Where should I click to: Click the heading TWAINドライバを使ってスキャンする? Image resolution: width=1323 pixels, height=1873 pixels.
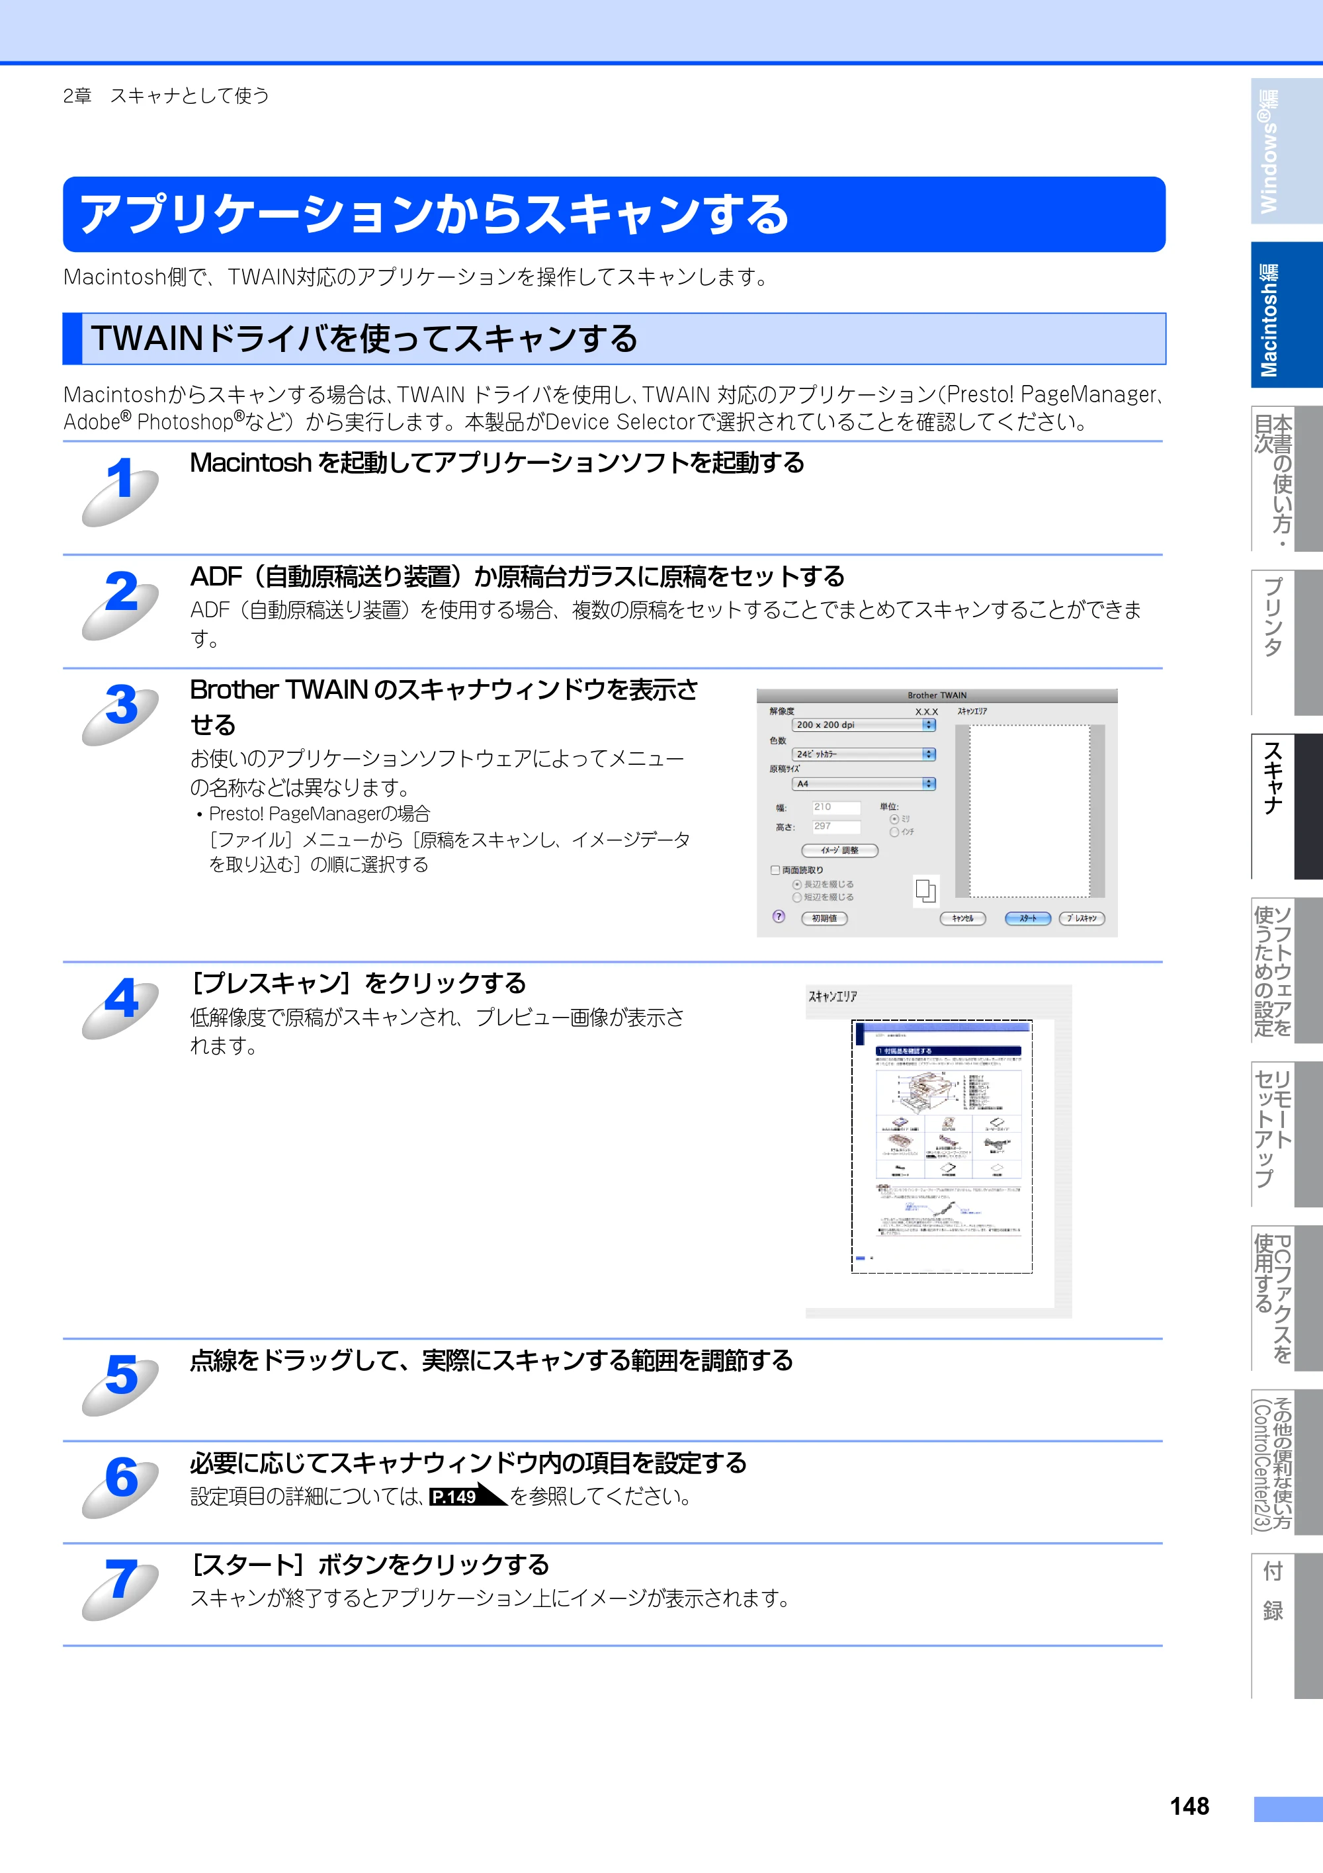click(x=364, y=337)
